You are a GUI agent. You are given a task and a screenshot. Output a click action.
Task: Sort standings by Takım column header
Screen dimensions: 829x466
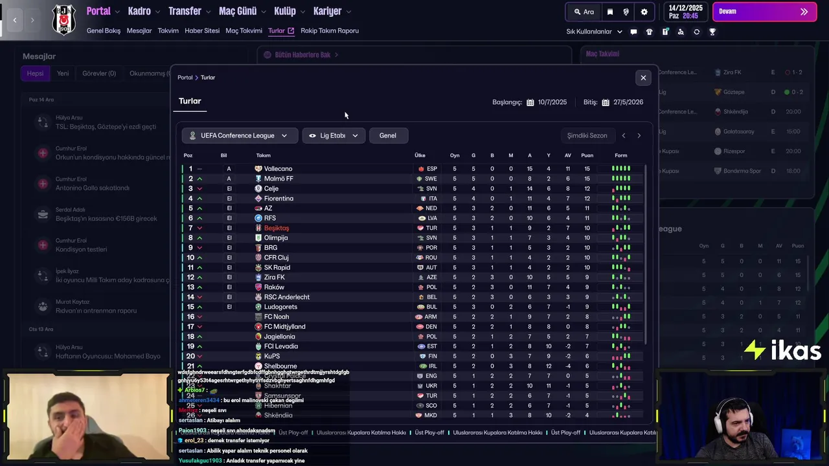(264, 155)
